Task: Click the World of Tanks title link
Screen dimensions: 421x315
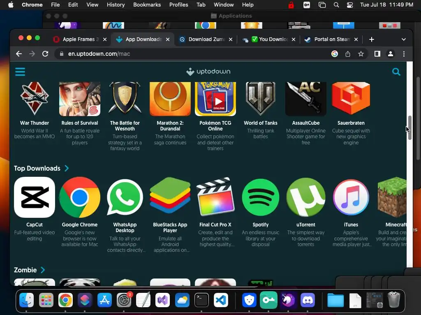Action: point(260,123)
